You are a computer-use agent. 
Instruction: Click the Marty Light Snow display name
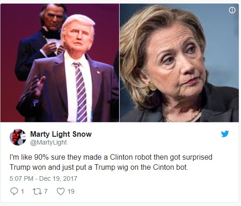click(61, 134)
